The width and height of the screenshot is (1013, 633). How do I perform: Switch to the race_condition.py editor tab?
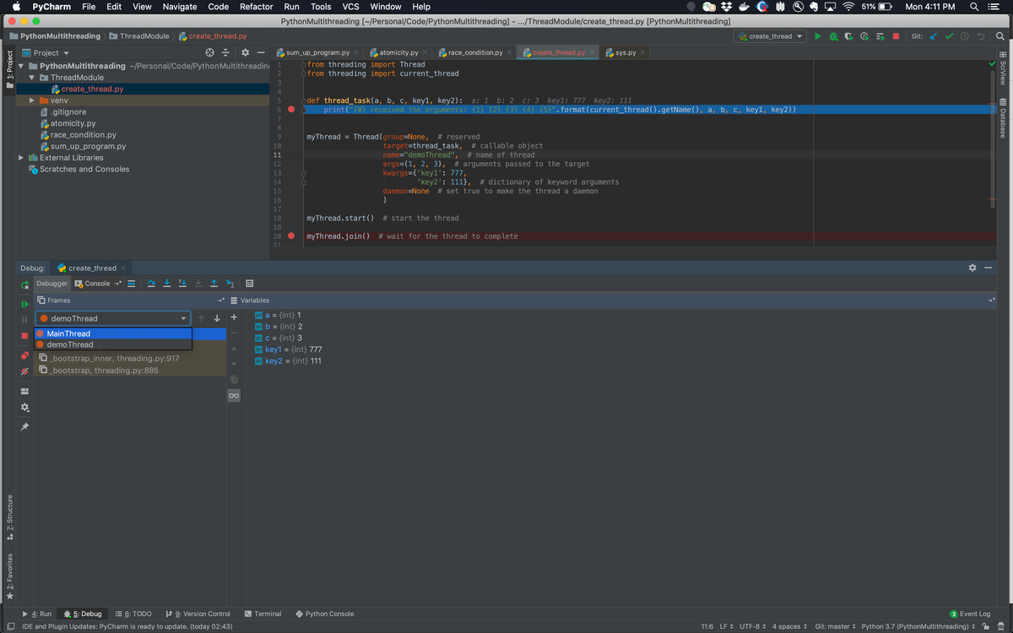point(475,52)
